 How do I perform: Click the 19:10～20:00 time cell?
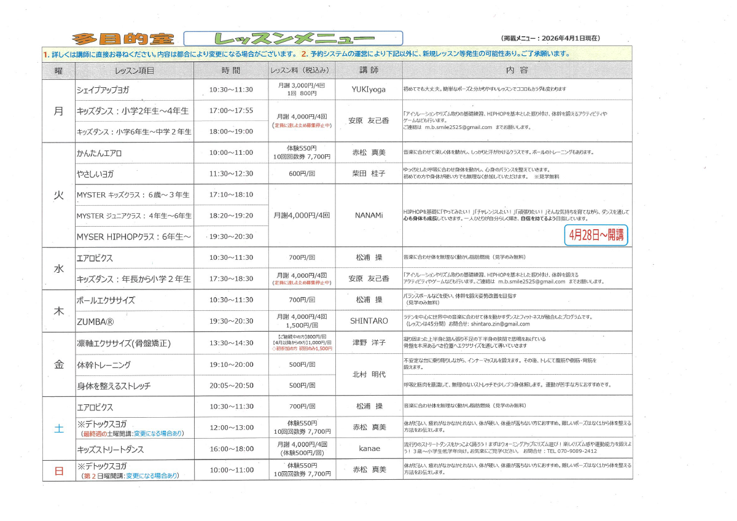[x=231, y=365]
